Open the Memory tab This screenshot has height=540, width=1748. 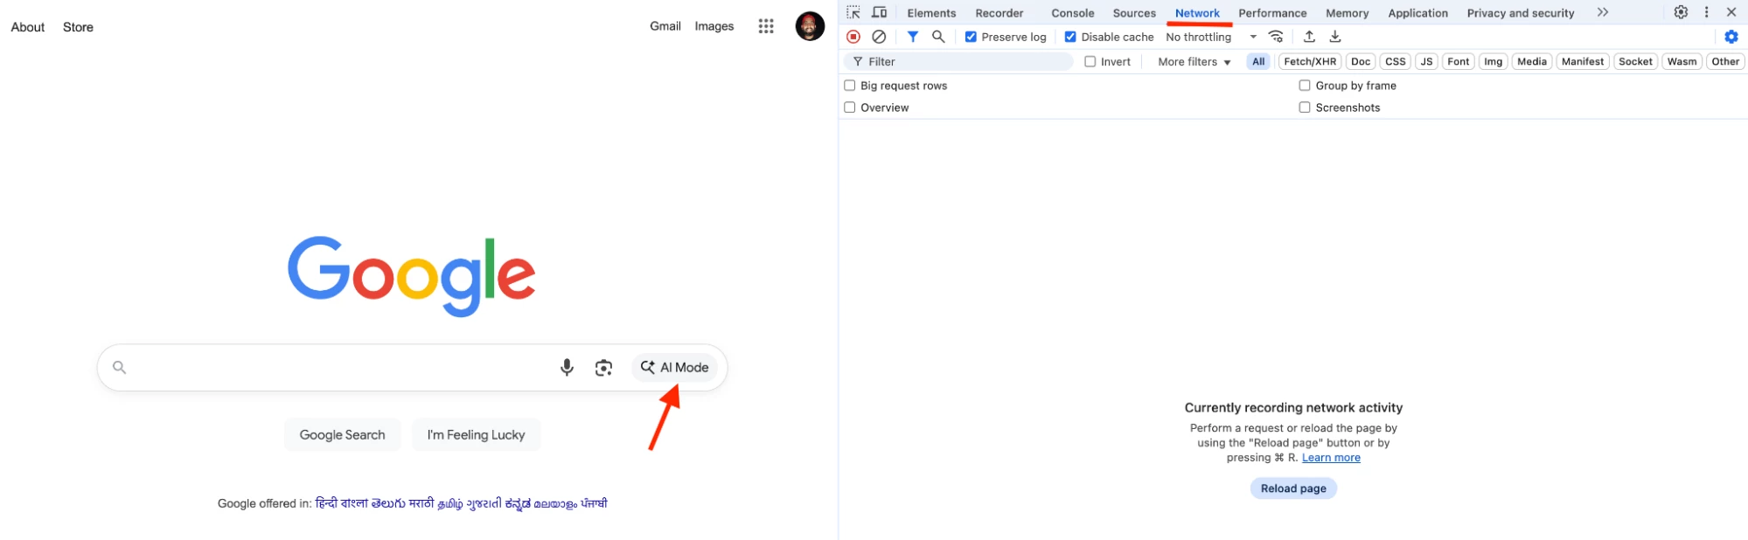click(x=1347, y=13)
